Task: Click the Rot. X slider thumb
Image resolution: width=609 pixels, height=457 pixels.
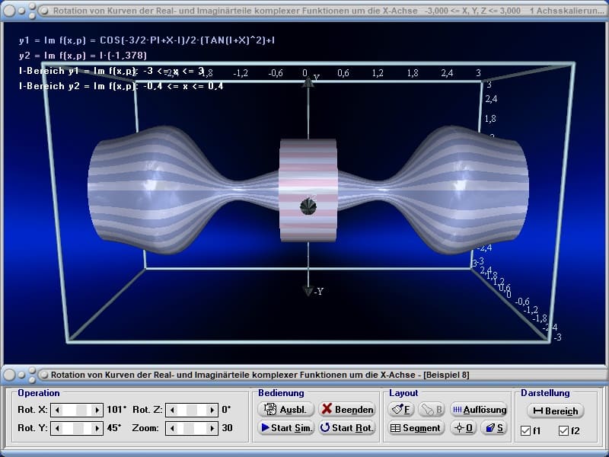Action: point(81,410)
